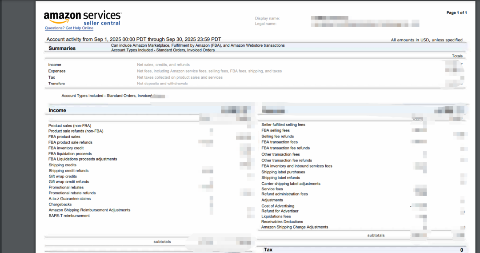This screenshot has width=480, height=253.
Task: Click 'All amounts in USD, unless specified'
Action: [x=426, y=40]
